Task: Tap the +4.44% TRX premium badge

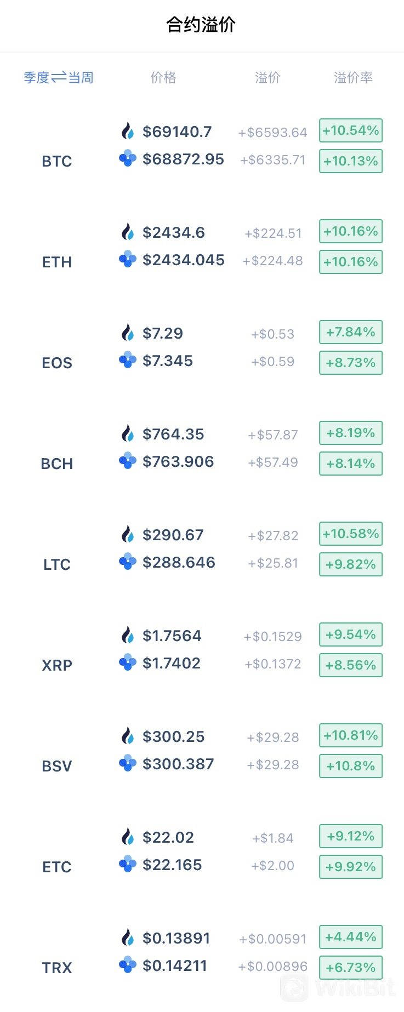Action: 351,937
